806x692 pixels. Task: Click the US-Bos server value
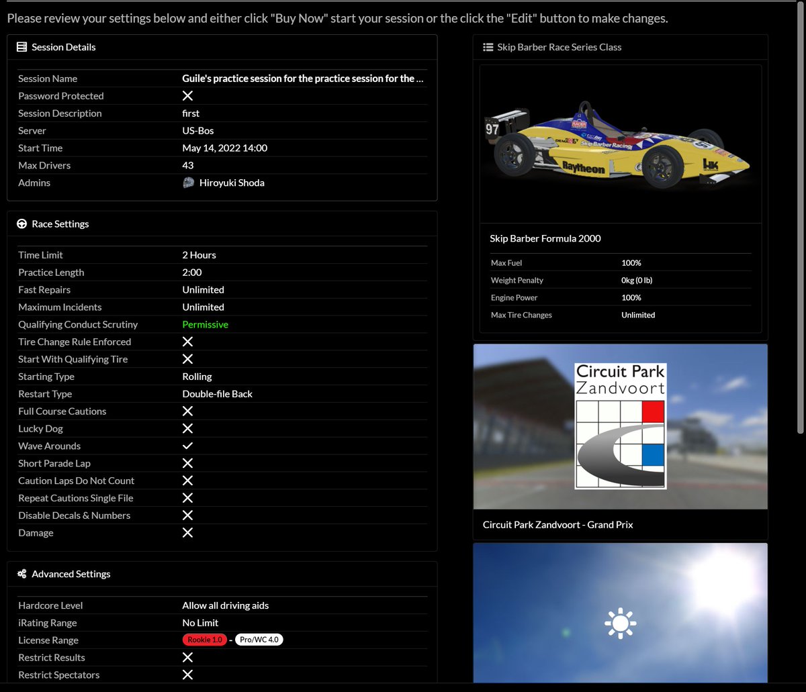pos(198,131)
